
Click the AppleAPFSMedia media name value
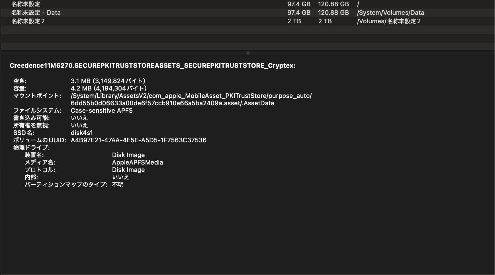137,162
